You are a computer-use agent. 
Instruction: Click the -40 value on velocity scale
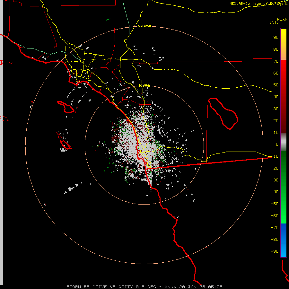click(275, 192)
